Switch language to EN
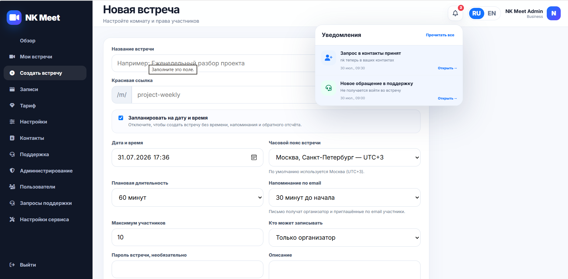Screen dimensions: 568x279 tap(492, 13)
